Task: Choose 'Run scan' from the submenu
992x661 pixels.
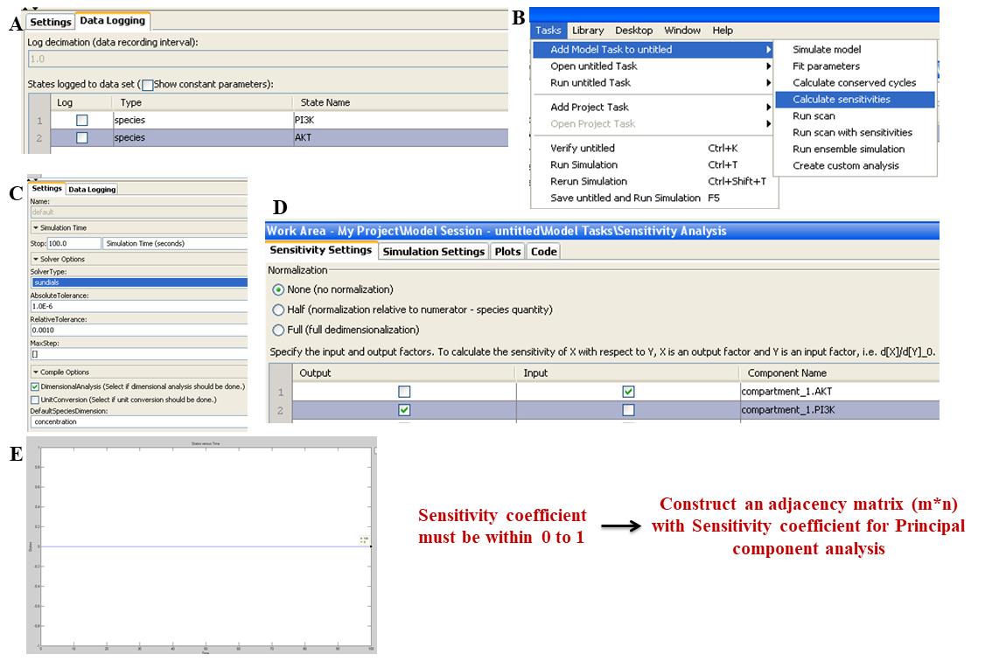Action: tap(855, 115)
